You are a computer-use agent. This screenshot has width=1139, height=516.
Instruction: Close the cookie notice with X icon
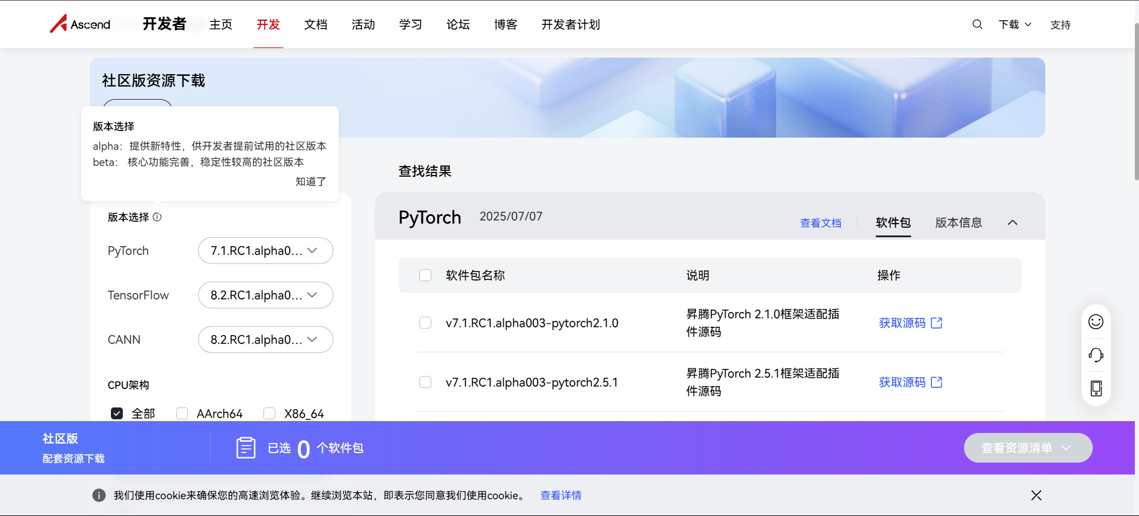pyautogui.click(x=1036, y=495)
